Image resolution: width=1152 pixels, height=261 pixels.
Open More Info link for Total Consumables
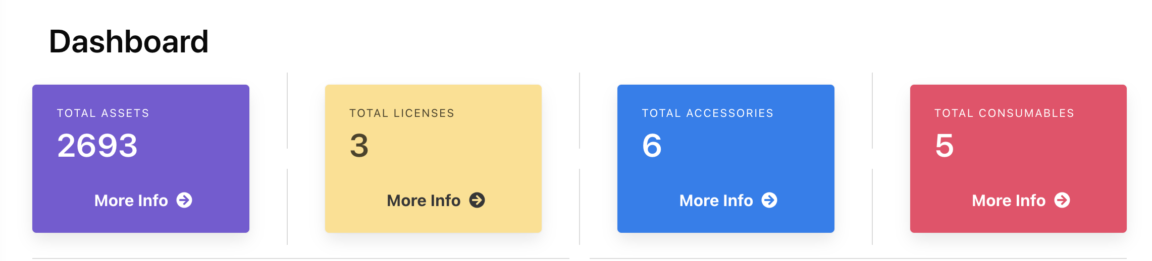coord(1009,201)
